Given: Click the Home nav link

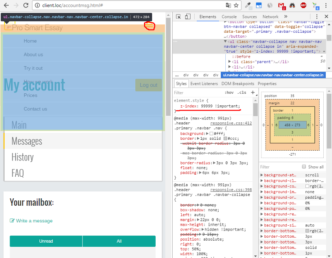Looking at the screenshot, I should [x=30, y=41].
